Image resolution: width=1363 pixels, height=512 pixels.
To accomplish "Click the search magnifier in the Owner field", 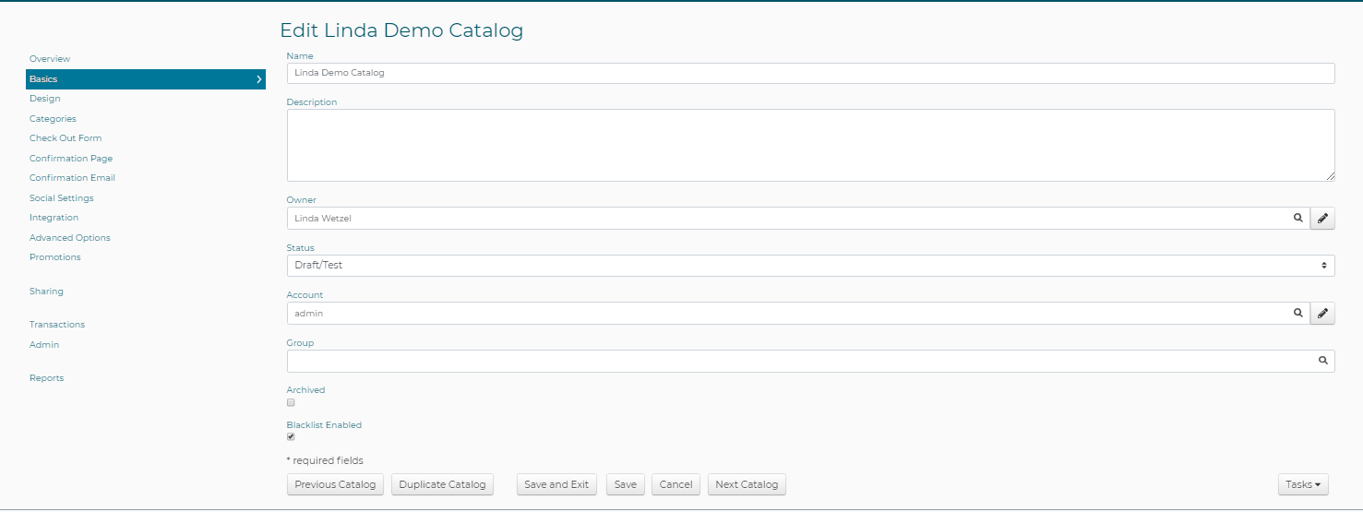I will click(1297, 218).
